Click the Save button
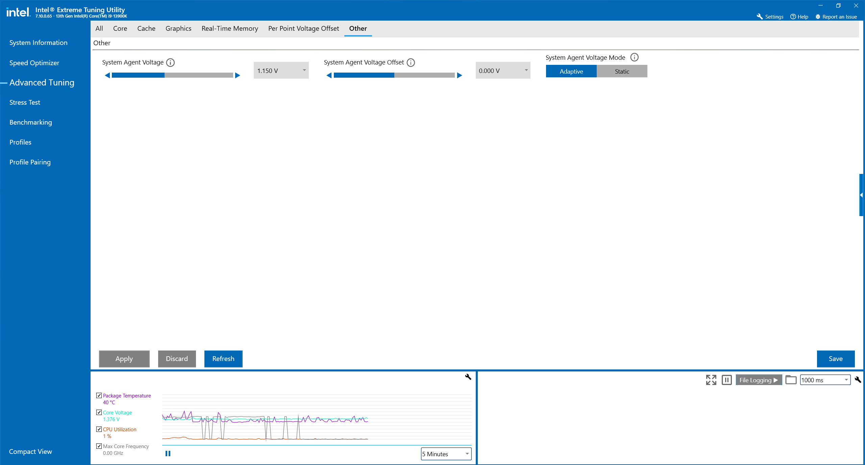 [x=836, y=359]
